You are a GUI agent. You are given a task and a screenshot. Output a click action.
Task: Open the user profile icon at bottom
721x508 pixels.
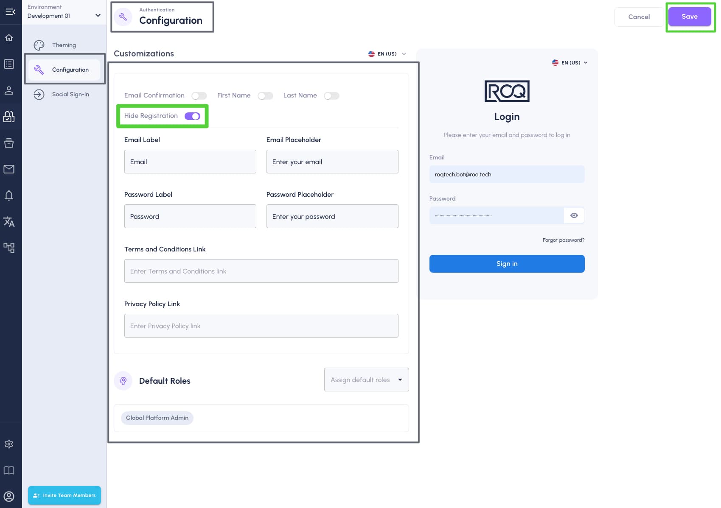point(9,497)
